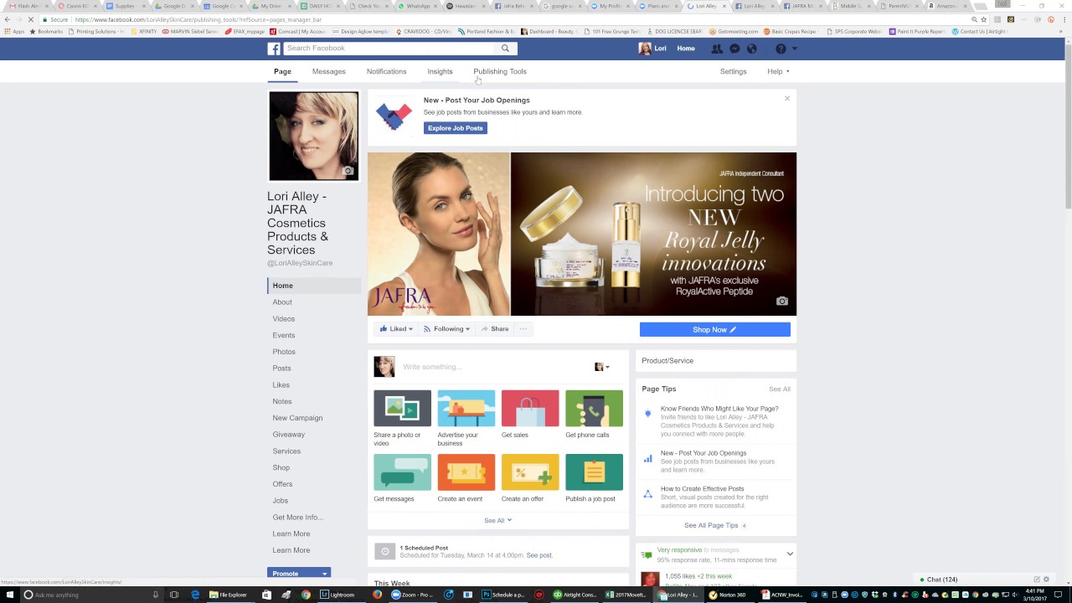Select Giveaway in the left sidebar
Viewport: 1072px width, 603px height.
(x=288, y=435)
